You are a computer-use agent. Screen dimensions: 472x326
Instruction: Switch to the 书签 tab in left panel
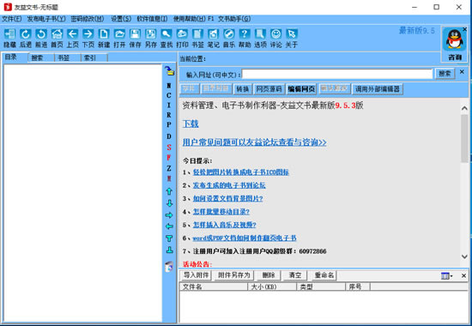pyautogui.click(x=68, y=57)
